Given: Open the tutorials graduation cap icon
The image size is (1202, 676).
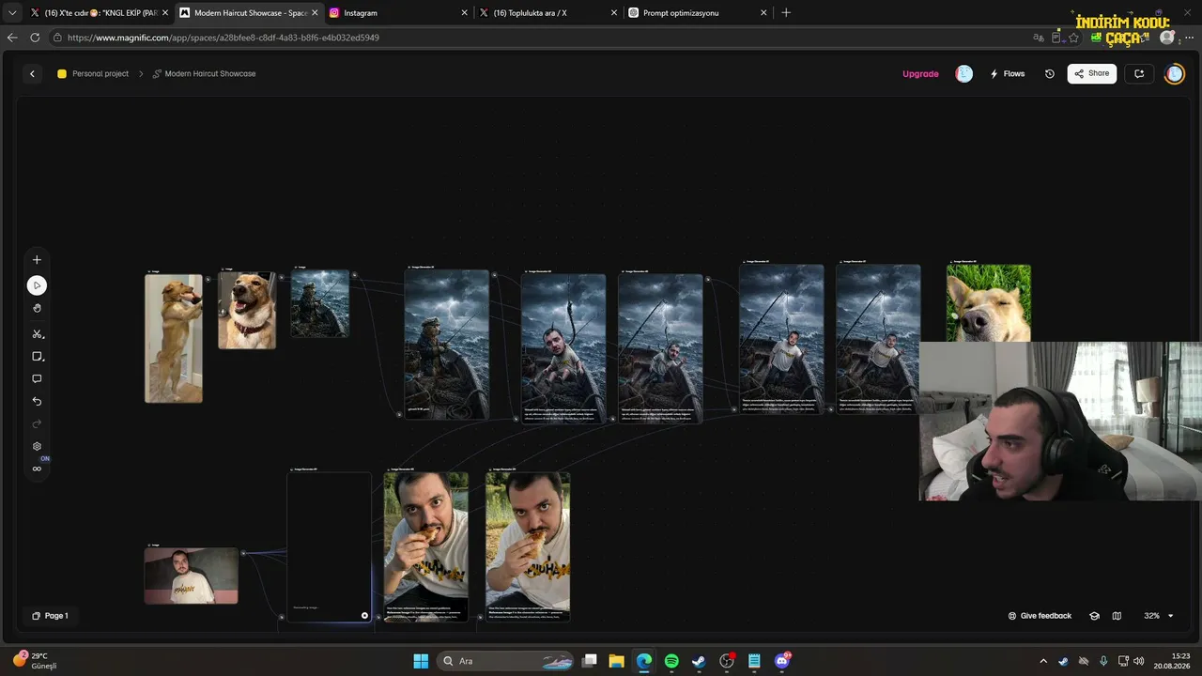Looking at the screenshot, I should pos(1094,616).
